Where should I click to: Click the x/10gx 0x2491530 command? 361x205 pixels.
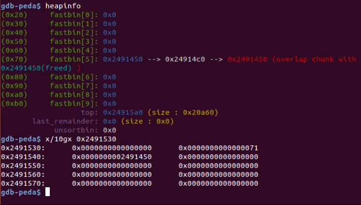click(81, 139)
